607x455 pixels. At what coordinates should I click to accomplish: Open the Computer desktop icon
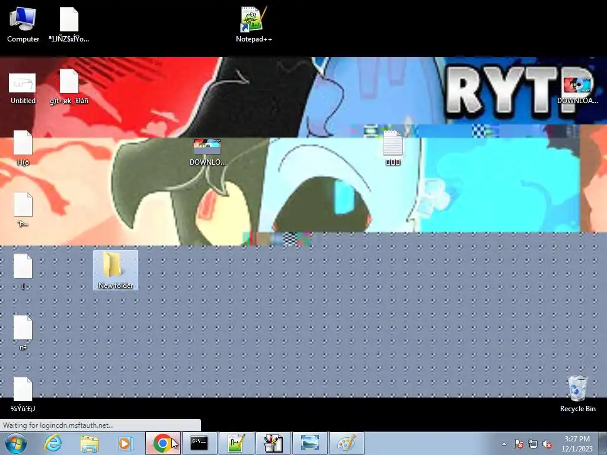(x=23, y=25)
